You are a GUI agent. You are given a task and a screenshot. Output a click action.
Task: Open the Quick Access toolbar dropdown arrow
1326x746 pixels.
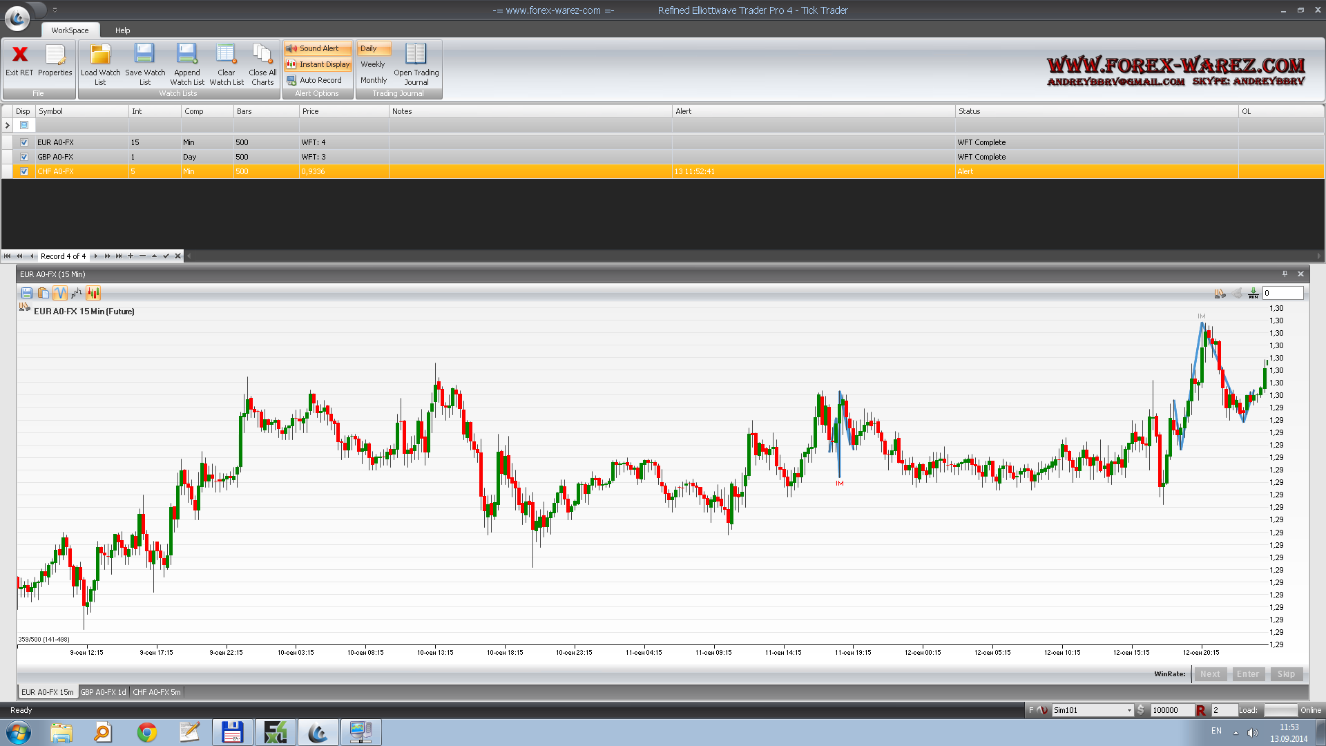(x=55, y=10)
